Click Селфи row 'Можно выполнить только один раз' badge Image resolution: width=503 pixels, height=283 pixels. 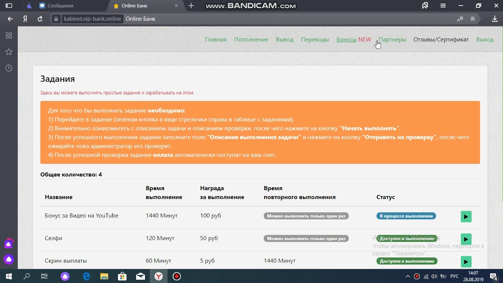click(306, 239)
